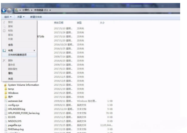Screen dimensions: 187x133
Task: Click the 76 KB size value
Action: coord(109,113)
